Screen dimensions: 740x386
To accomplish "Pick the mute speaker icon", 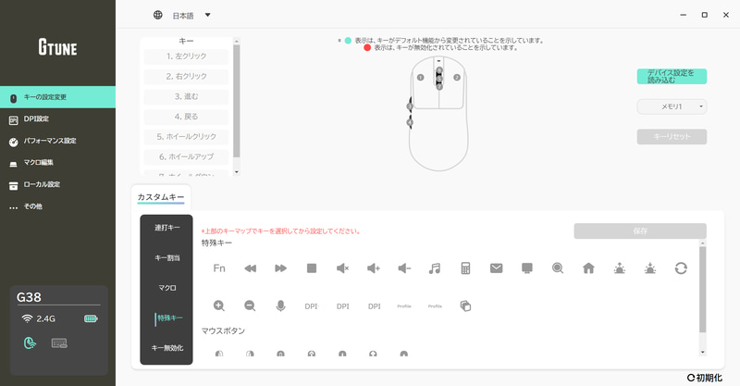I will 342,268.
